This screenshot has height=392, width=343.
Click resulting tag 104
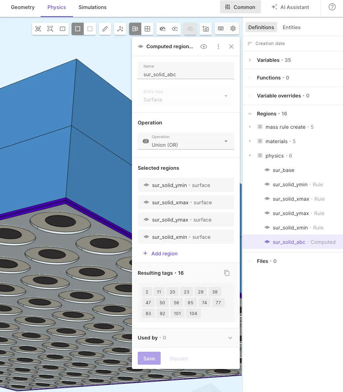pyautogui.click(x=193, y=313)
